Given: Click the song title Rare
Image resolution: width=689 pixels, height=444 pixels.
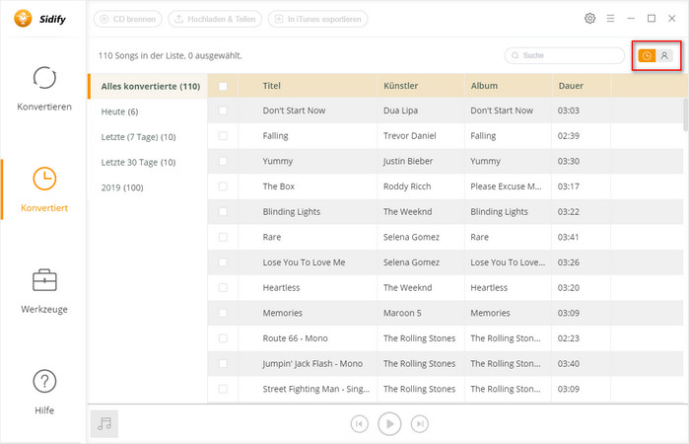Looking at the screenshot, I should click(271, 237).
